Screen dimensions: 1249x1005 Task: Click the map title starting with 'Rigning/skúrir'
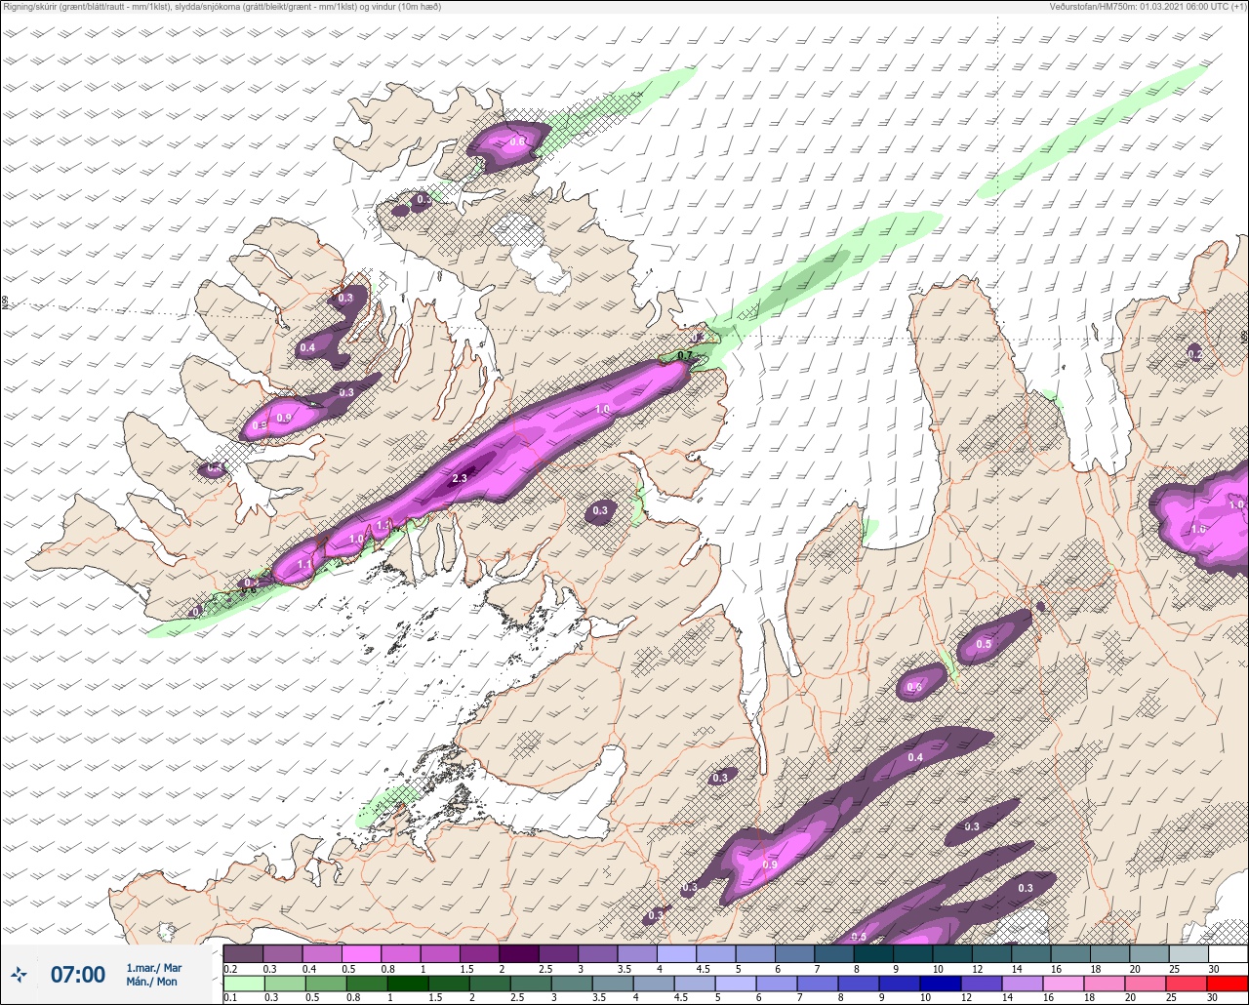tap(222, 7)
